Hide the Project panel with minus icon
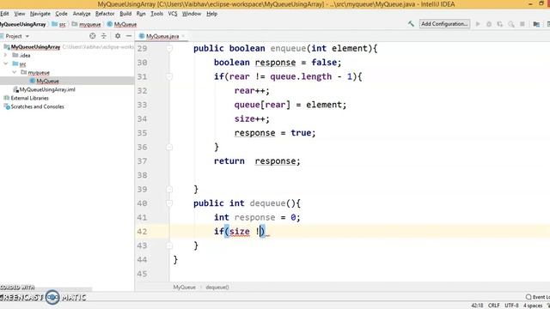Viewport: 550px width, 309px height. [x=129, y=36]
